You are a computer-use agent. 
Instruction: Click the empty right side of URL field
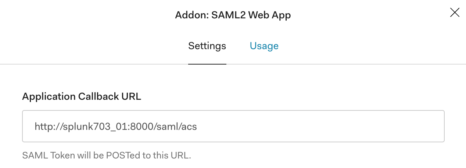(x=331, y=126)
